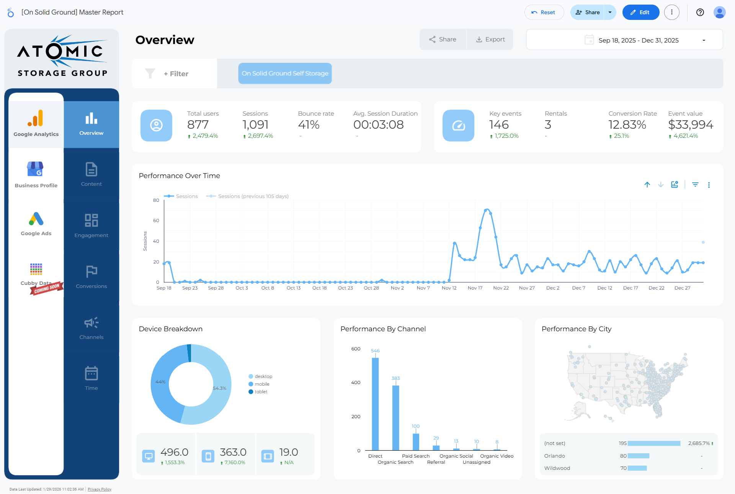This screenshot has width=735, height=494.
Task: Click the drill up arrow on chart
Action: (x=647, y=185)
